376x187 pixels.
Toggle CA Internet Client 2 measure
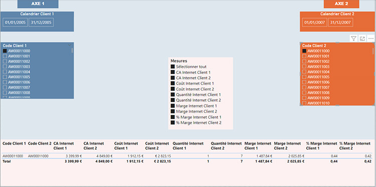point(172,77)
